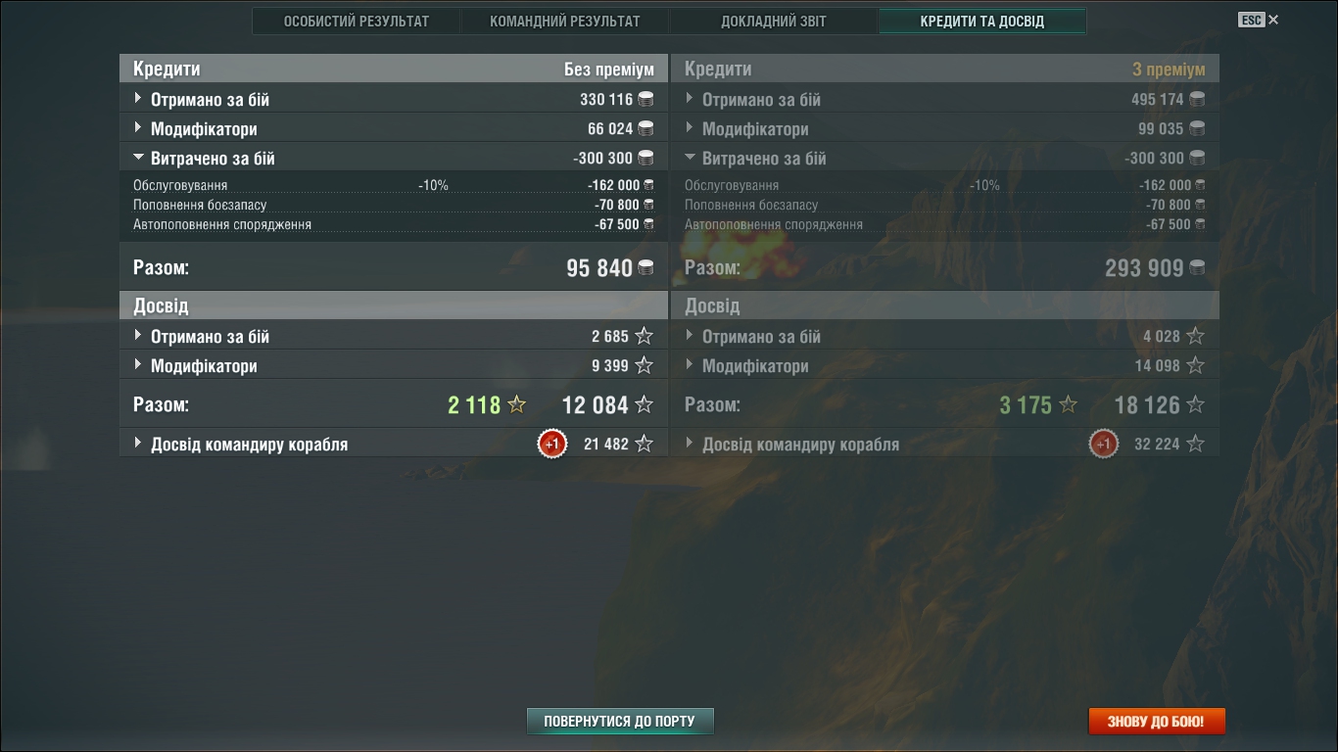
Task: Click the coin icon beside 330 116
Action: (645, 99)
